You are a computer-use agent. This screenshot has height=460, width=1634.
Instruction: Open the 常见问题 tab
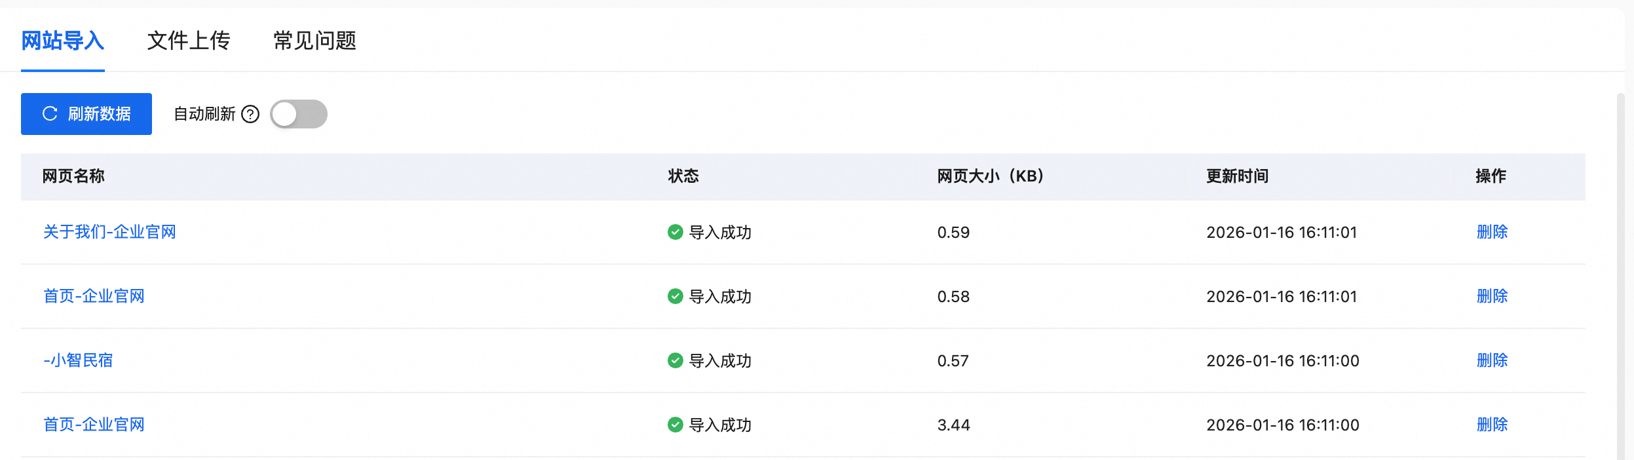(x=314, y=41)
